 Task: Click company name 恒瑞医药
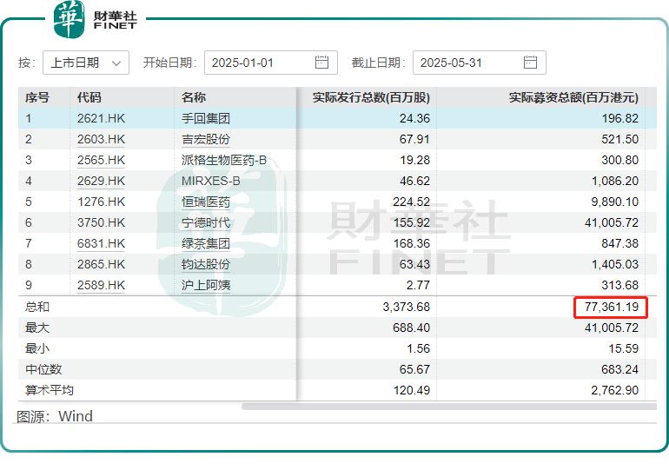(x=206, y=202)
